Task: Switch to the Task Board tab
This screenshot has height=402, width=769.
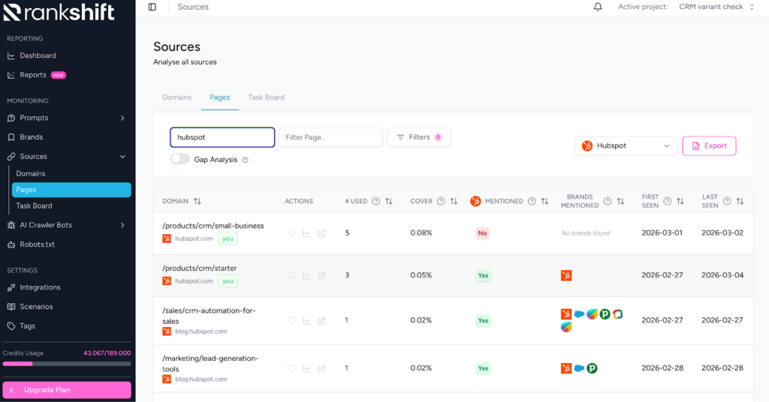Action: pyautogui.click(x=266, y=97)
